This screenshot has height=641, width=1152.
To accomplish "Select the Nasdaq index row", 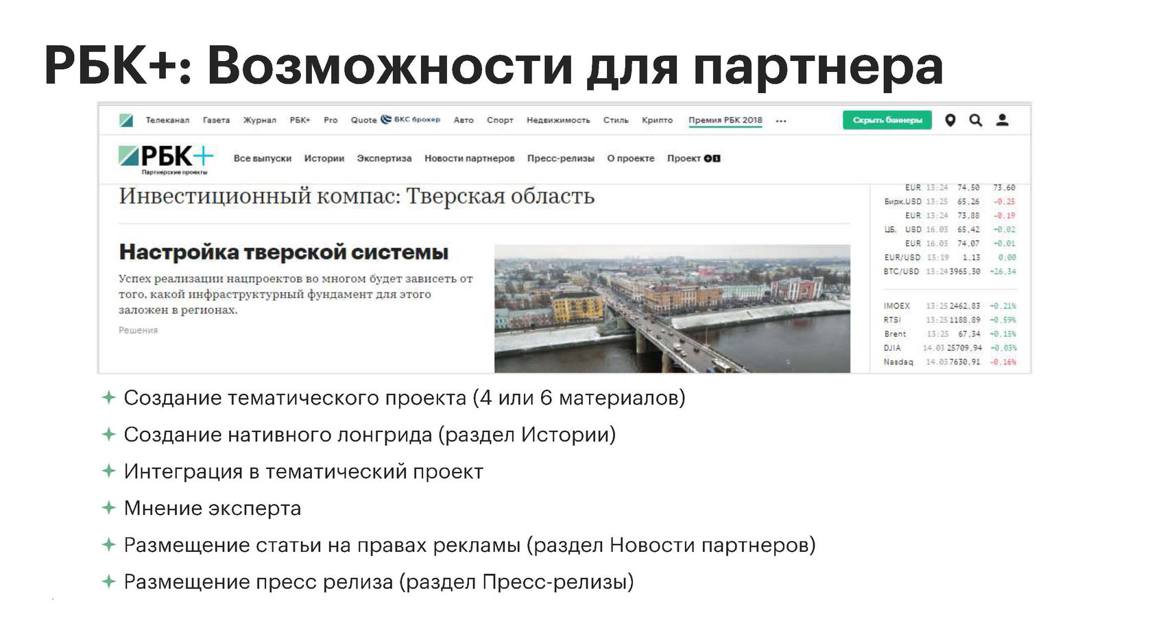I will point(950,362).
